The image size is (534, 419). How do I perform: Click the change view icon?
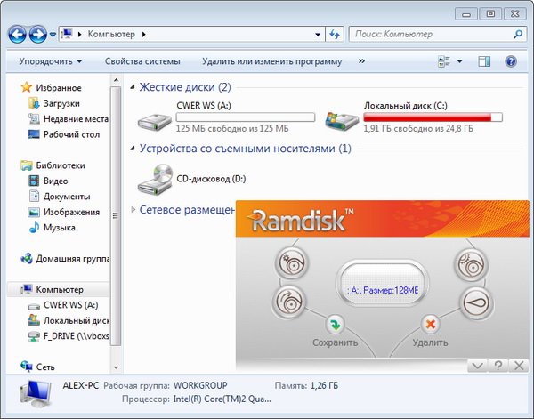coord(444,61)
